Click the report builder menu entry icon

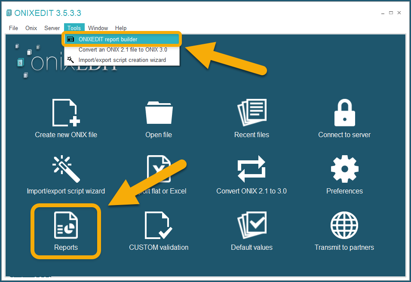70,39
